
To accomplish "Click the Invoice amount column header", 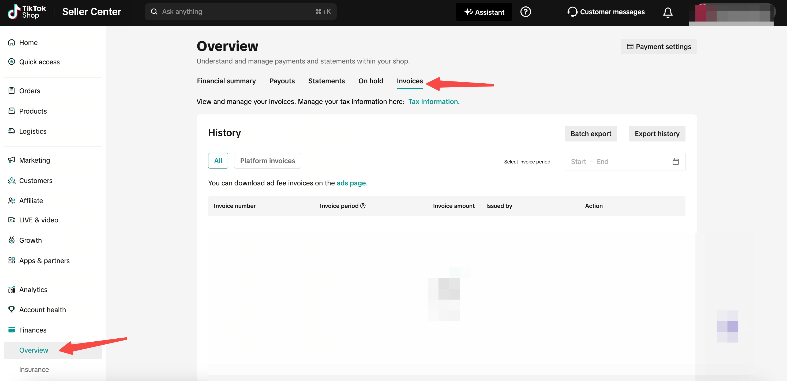I will pyautogui.click(x=454, y=206).
